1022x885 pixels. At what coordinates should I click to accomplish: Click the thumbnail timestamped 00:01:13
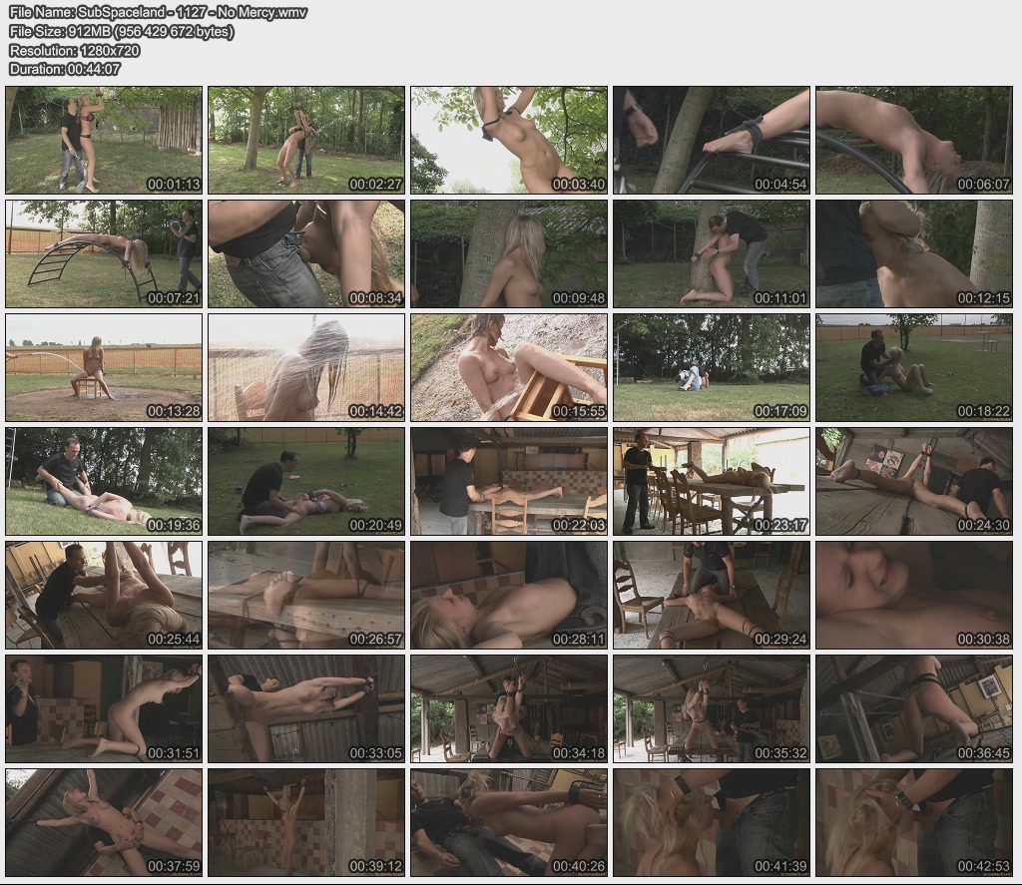[x=104, y=140]
